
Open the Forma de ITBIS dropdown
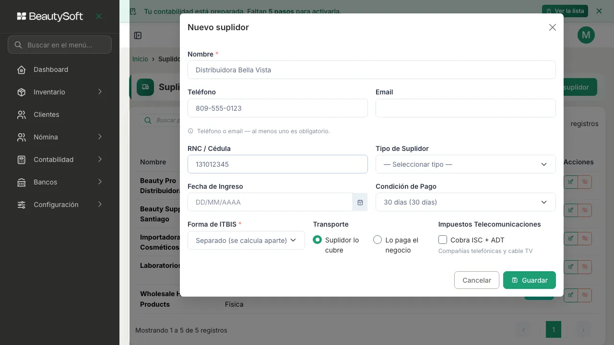(x=246, y=240)
